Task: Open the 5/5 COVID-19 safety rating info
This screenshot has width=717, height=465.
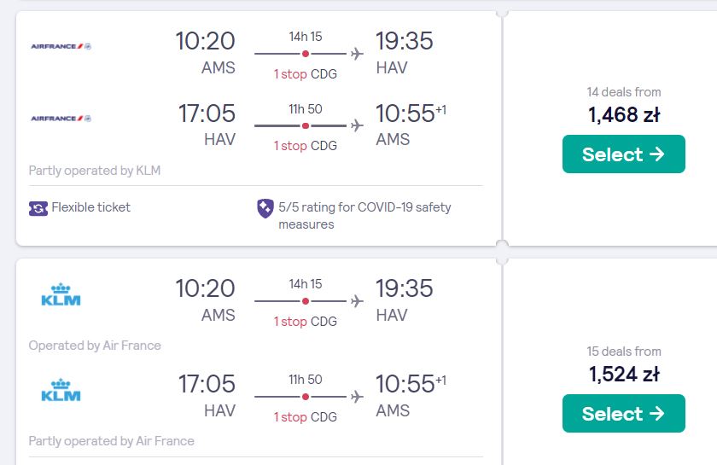Action: tap(364, 215)
